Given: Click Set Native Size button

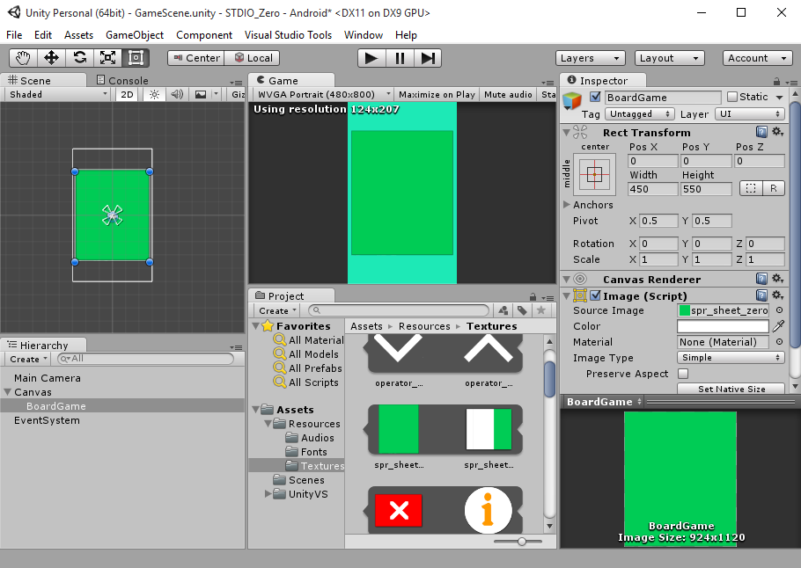Looking at the screenshot, I should coord(731,389).
